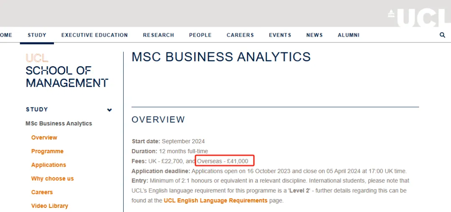Go to the Research menu item
Screen dimensions: 451x212
(159, 35)
